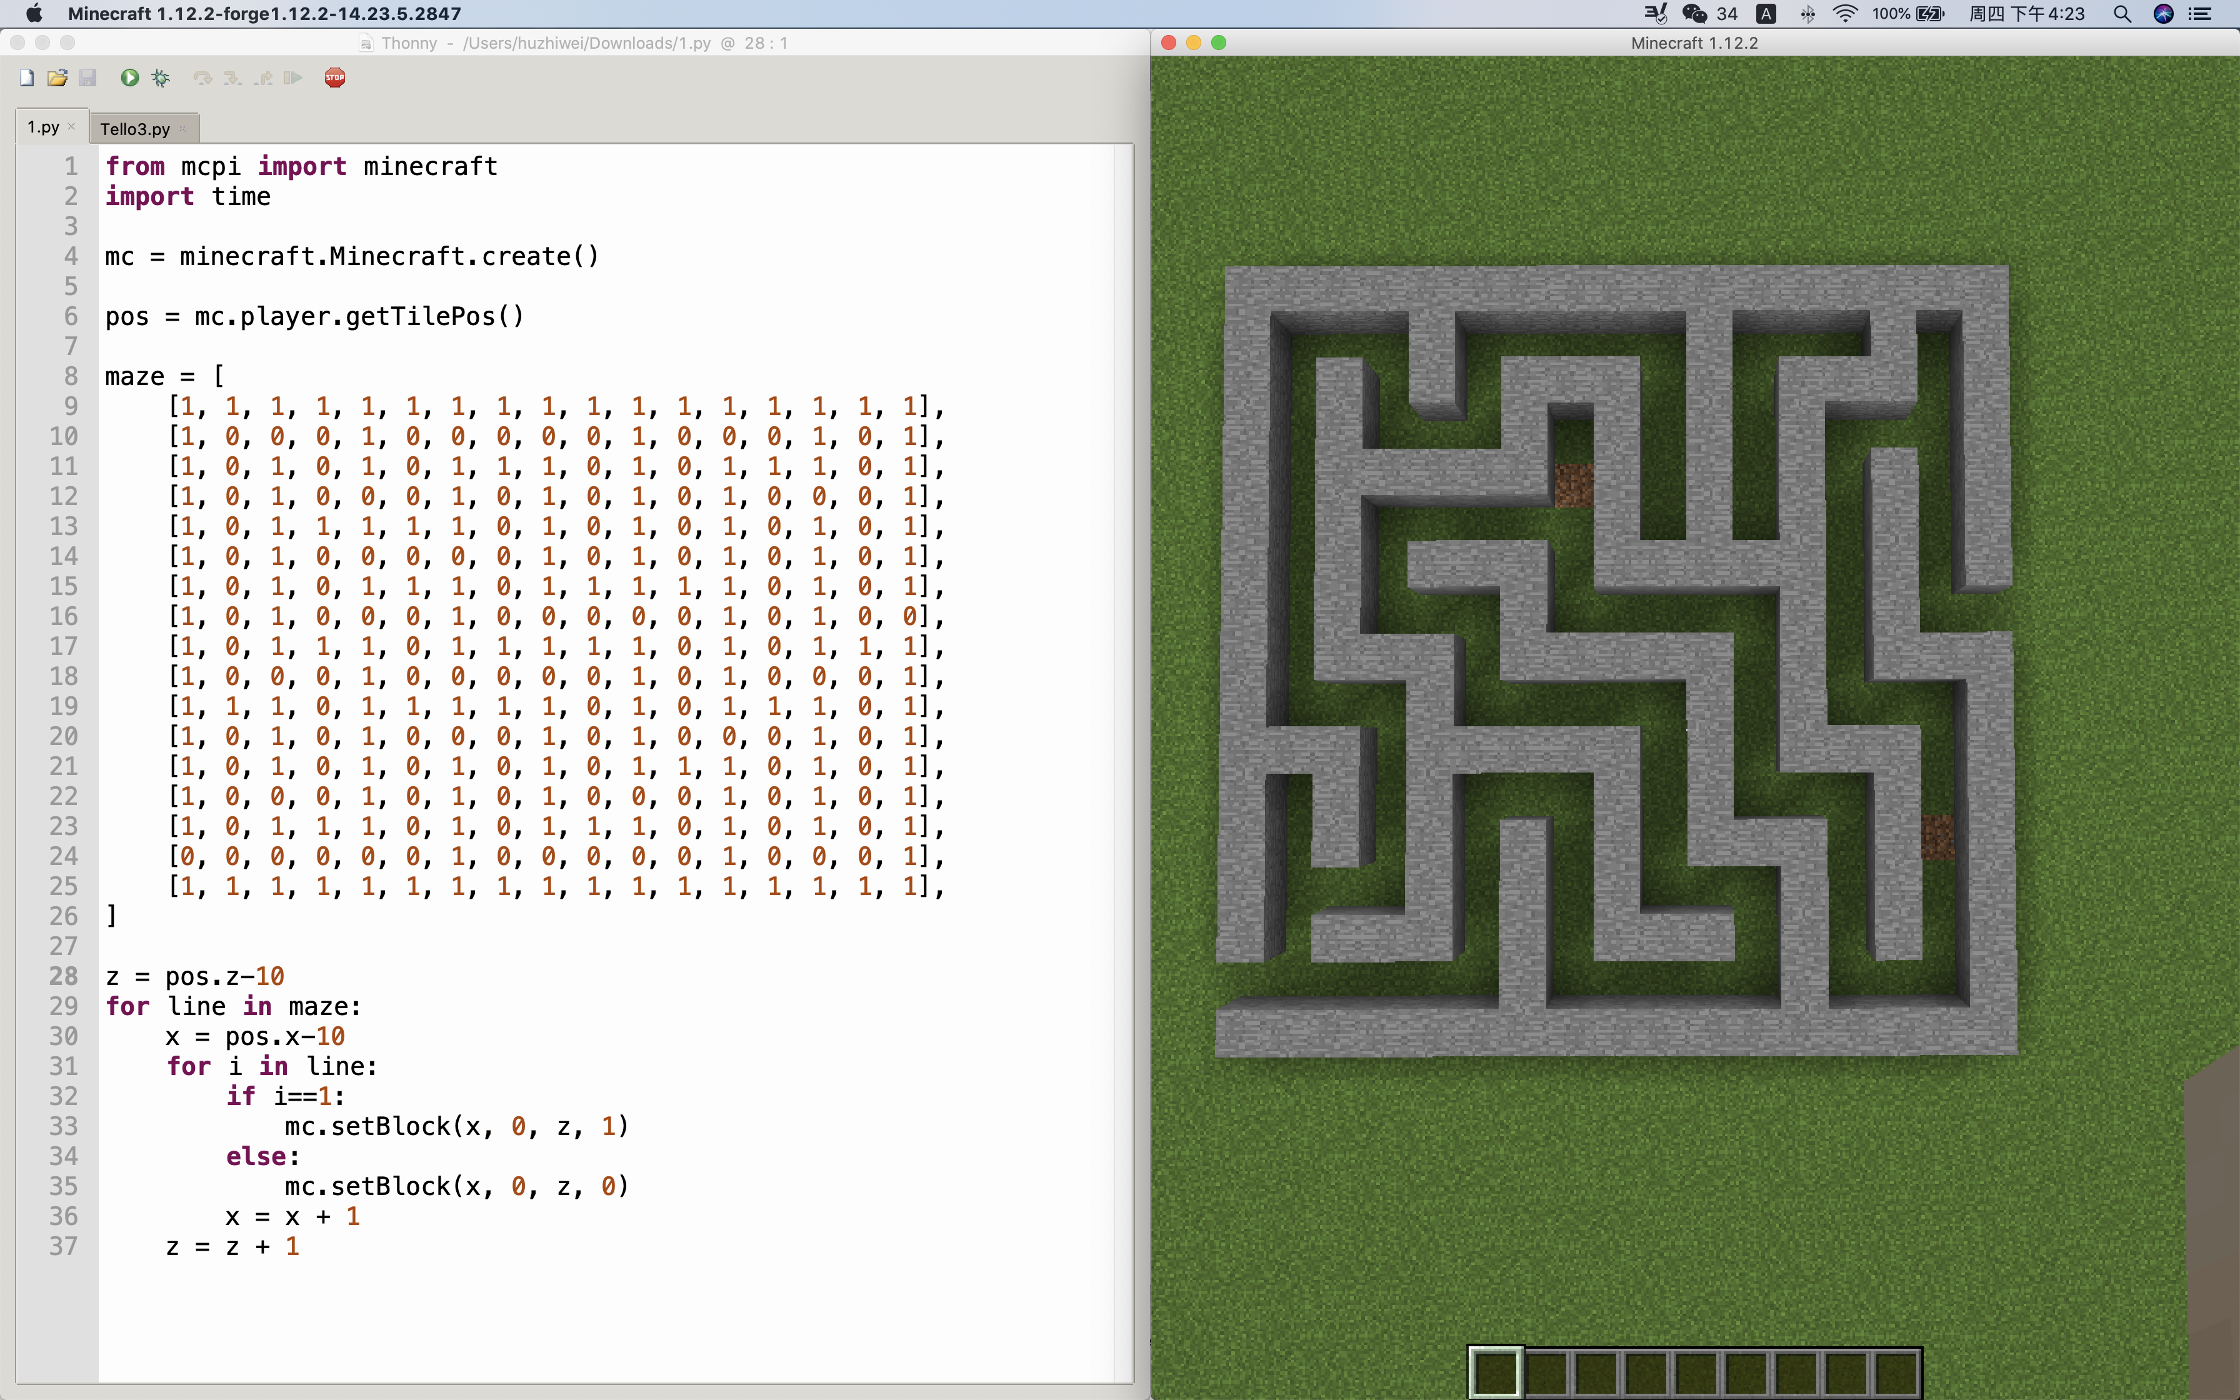Open Notification Center list icon

pyautogui.click(x=2201, y=14)
